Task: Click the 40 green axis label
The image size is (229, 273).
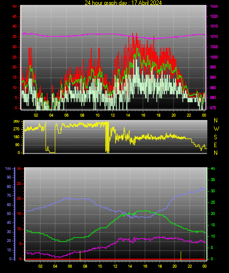Action: point(213,168)
